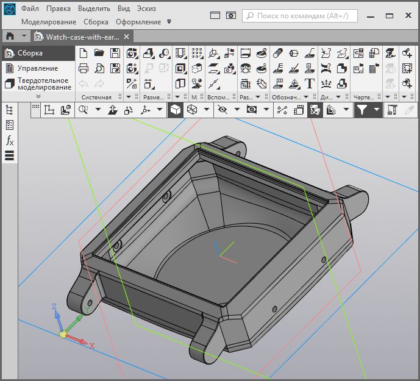Viewport: 420px width, 381px height.
Task: Toggle hide-objects crossed eye icon
Action: (x=222, y=110)
